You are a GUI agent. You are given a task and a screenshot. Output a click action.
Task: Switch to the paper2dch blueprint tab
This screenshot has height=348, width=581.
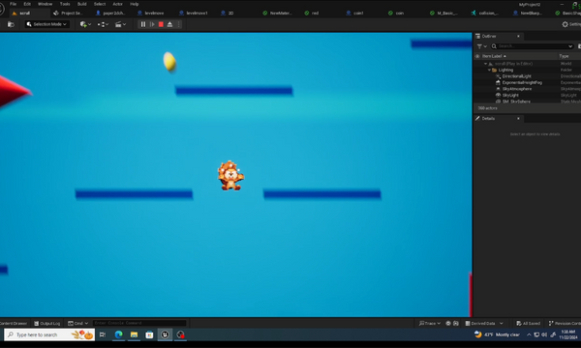(x=111, y=13)
